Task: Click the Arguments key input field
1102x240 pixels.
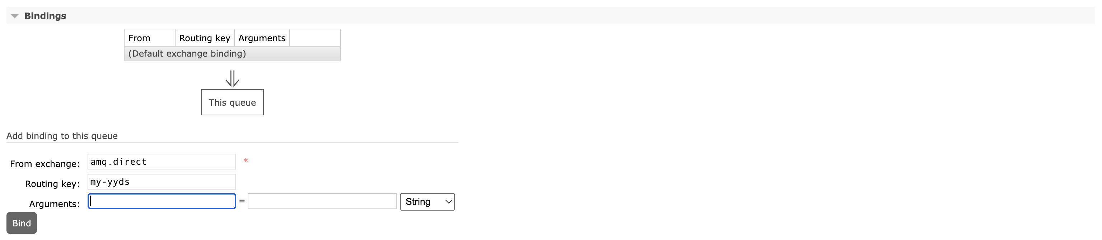Action: click(x=162, y=201)
